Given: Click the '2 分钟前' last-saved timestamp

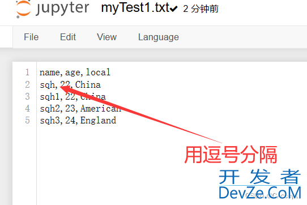Looking at the screenshot, I should tap(201, 9).
